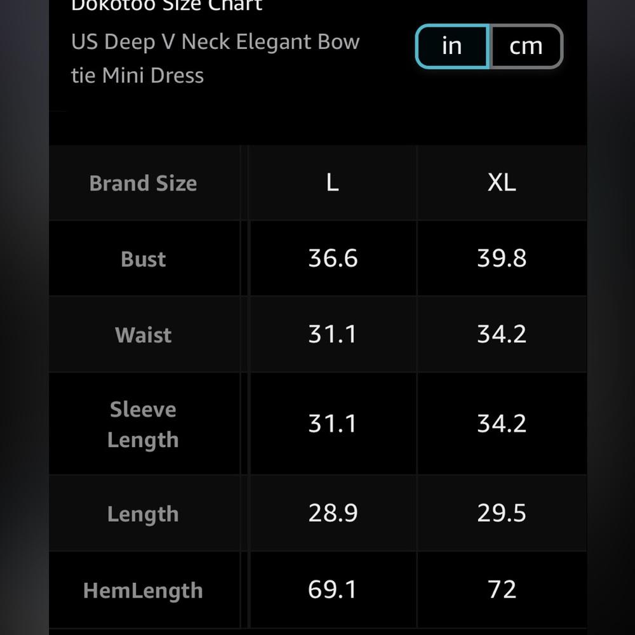
Task: Select the waist value 34.2 for XL
Action: pos(502,335)
